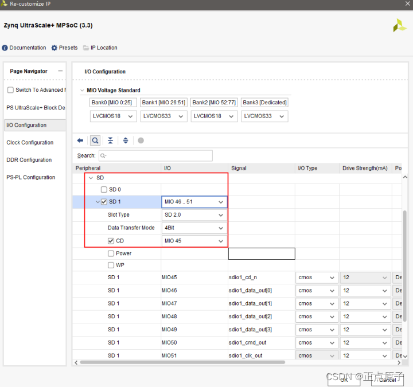Screen dimensions: 413x387
Task: Open CD MIO 45 pin dropdown
Action: click(x=194, y=241)
